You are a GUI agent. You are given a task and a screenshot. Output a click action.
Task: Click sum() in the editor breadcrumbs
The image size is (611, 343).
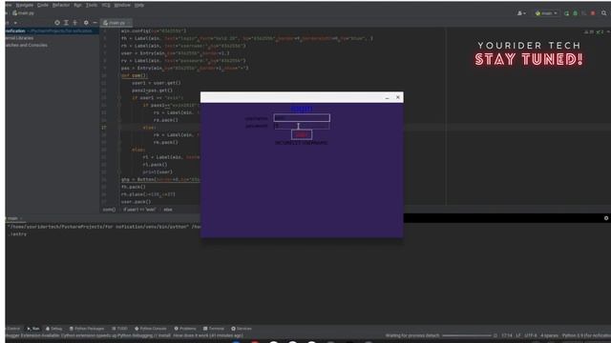coord(109,210)
